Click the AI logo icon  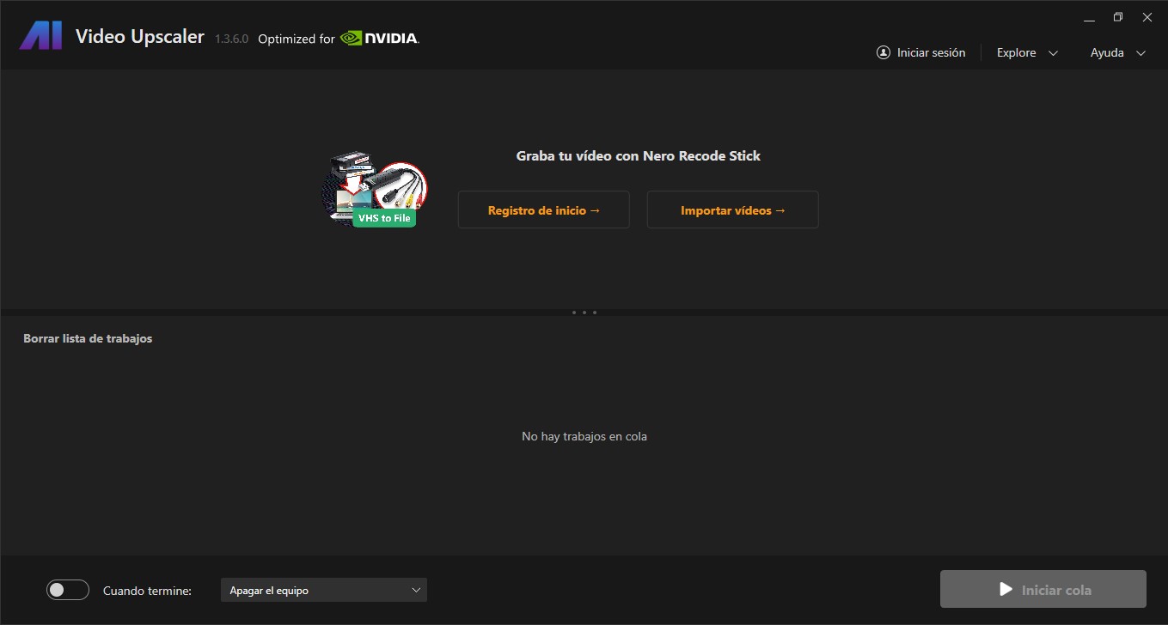tap(40, 36)
